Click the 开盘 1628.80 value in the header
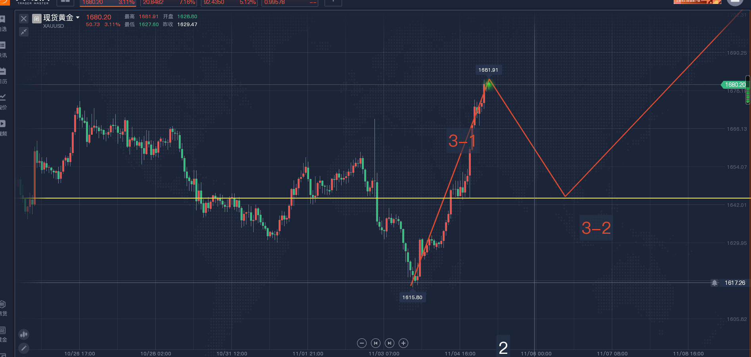This screenshot has width=751, height=357. [187, 17]
